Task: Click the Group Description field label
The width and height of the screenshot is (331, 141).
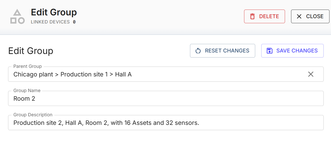Action: pos(33,115)
